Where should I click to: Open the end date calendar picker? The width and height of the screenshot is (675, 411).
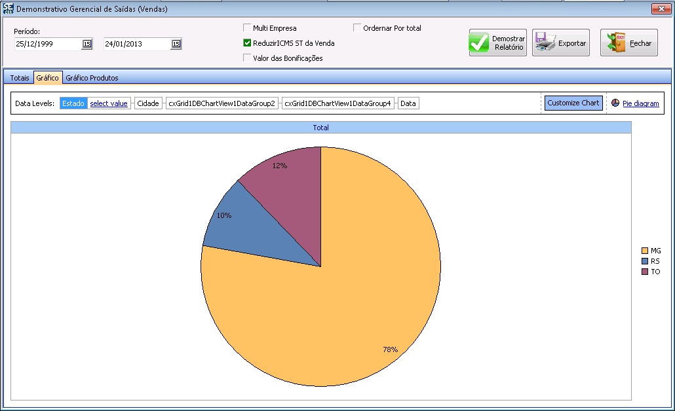(x=176, y=44)
